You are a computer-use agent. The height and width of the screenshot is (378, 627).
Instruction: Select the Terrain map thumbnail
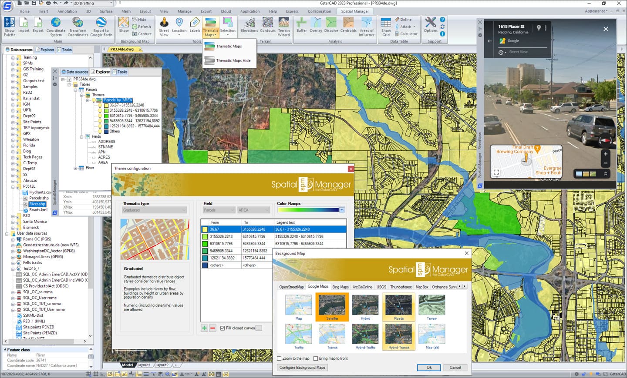tap(431, 307)
